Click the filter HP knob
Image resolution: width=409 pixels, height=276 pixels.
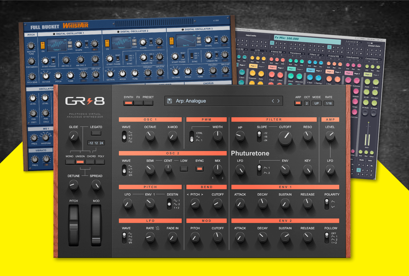pyautogui.click(x=240, y=136)
